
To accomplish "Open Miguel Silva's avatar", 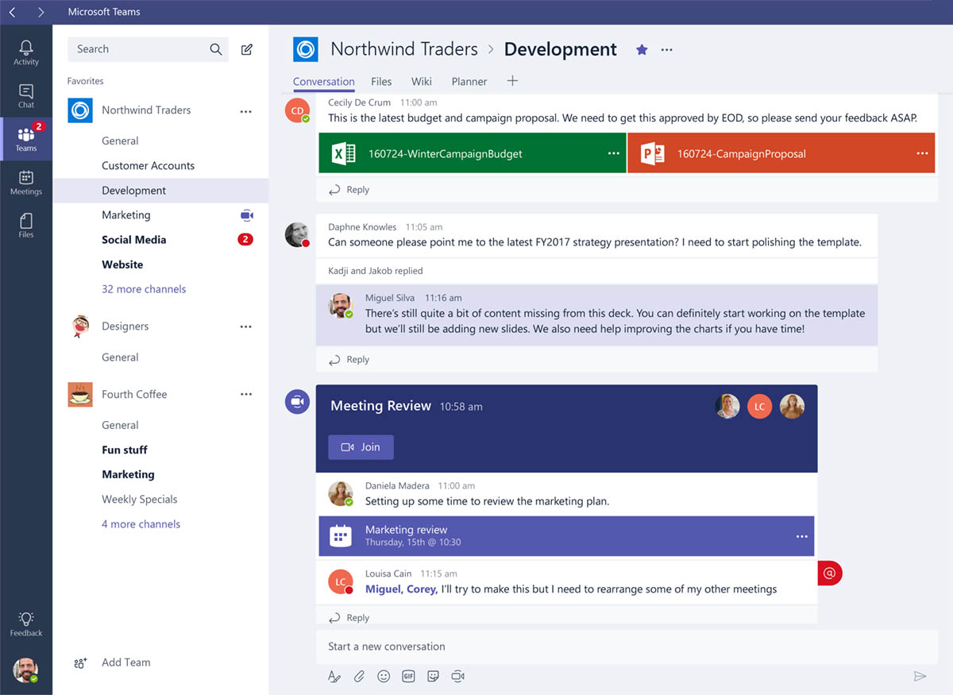I will click(341, 306).
